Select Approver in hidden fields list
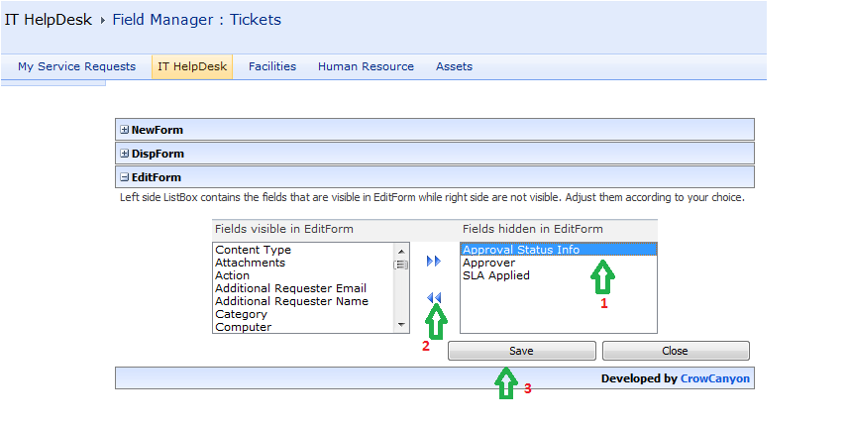The height and width of the screenshot is (426, 848). tap(488, 263)
